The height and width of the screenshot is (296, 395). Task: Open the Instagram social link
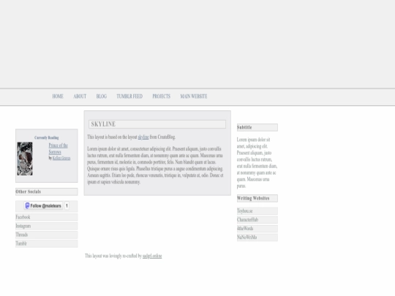click(x=47, y=226)
